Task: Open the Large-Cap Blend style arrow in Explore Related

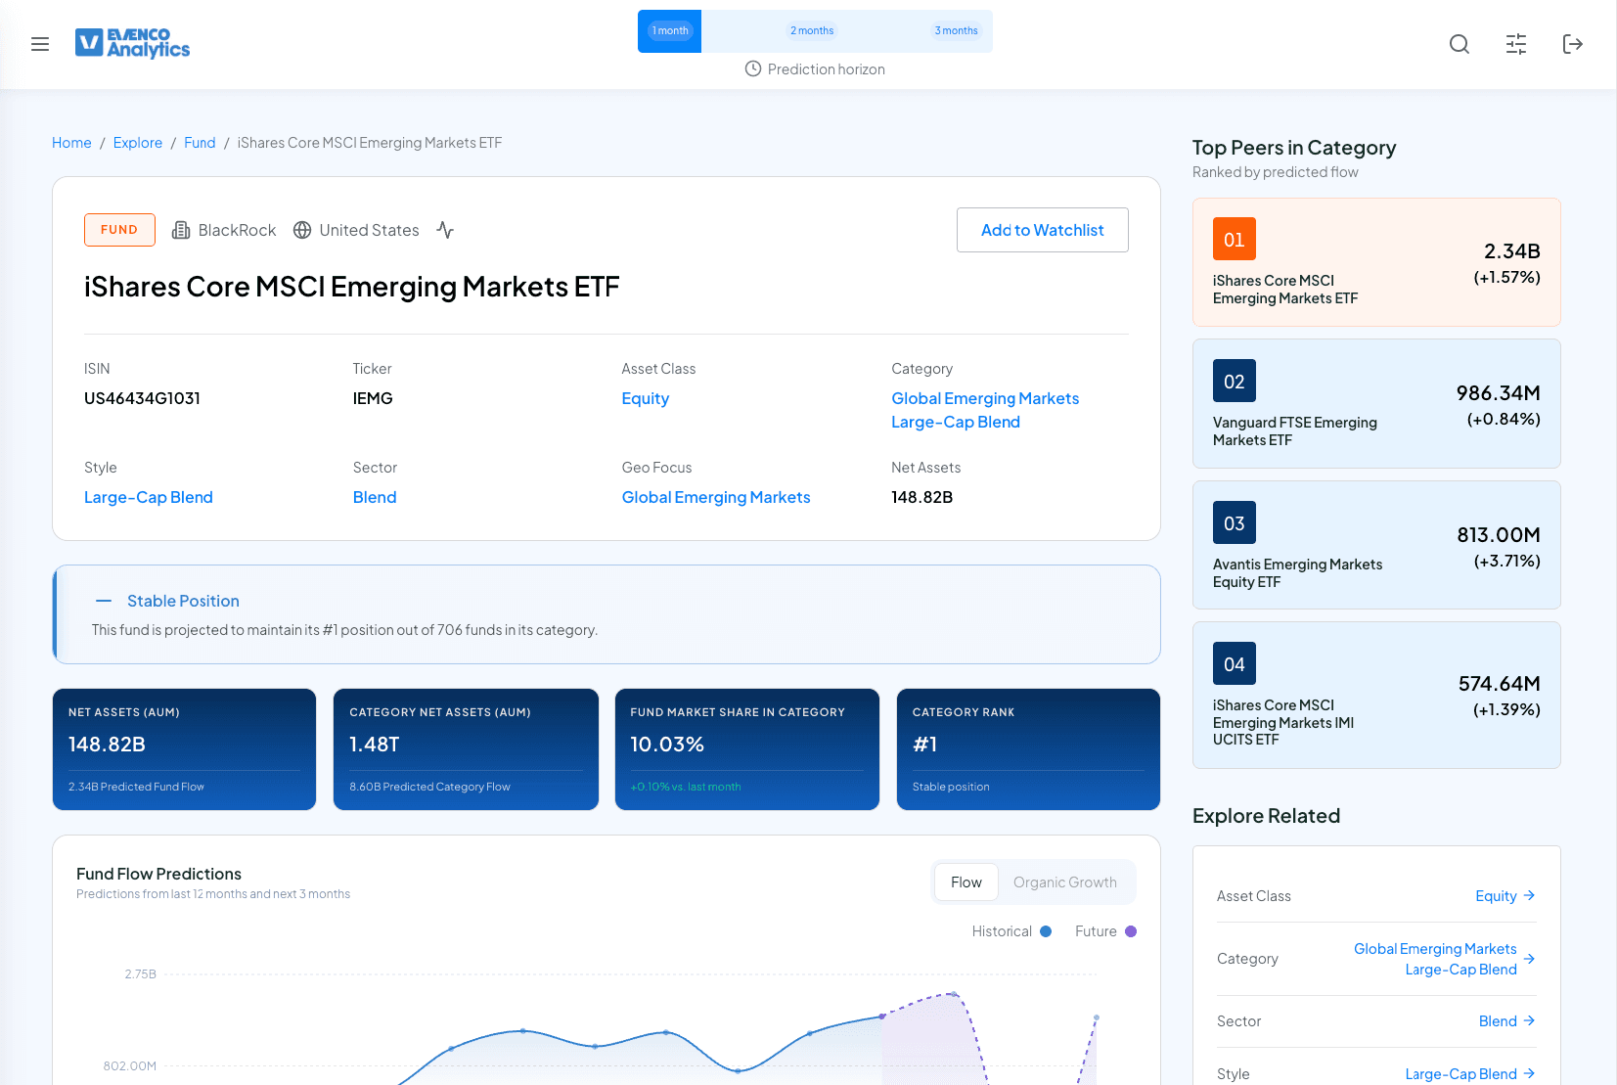Action: [1529, 1074]
